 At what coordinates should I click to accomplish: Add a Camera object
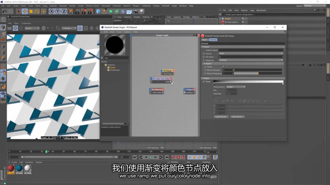[135, 11]
